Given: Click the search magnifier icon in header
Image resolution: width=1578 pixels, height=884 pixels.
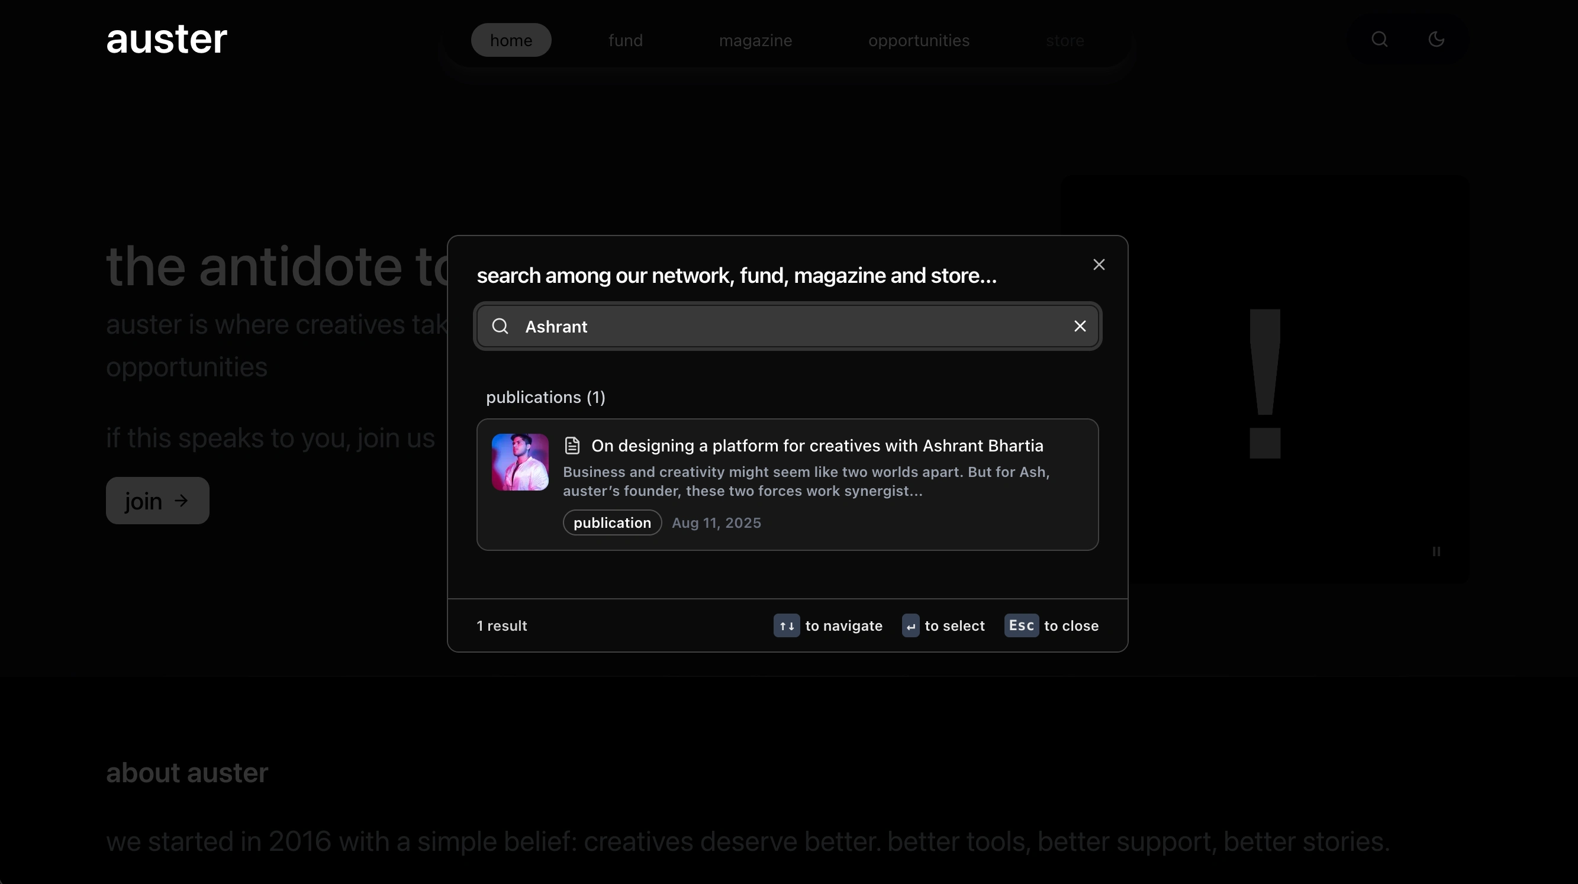Looking at the screenshot, I should 1379,40.
